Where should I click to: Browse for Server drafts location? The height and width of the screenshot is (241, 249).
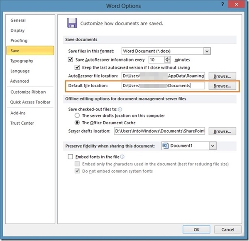pyautogui.click(x=222, y=131)
